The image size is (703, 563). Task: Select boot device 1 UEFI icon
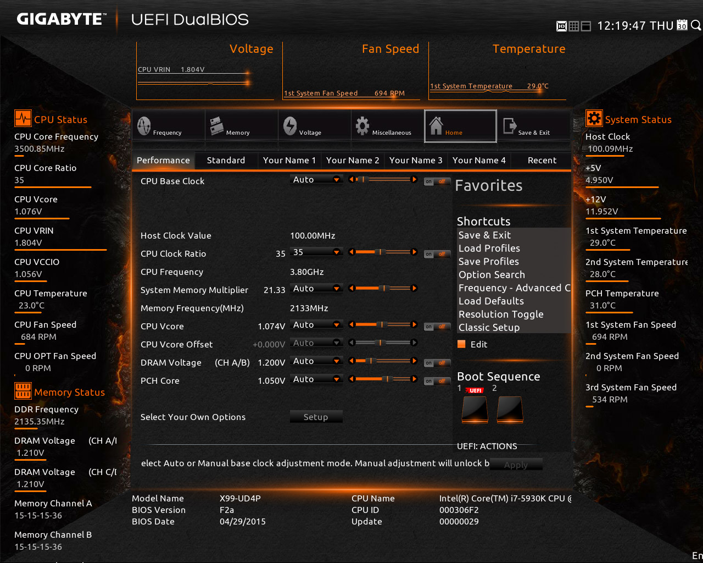475,409
